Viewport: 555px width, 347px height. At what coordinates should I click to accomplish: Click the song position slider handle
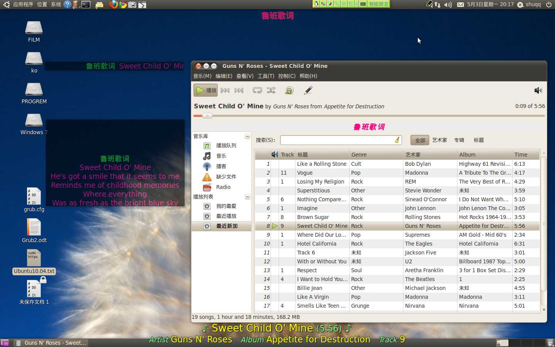pyautogui.click(x=207, y=116)
